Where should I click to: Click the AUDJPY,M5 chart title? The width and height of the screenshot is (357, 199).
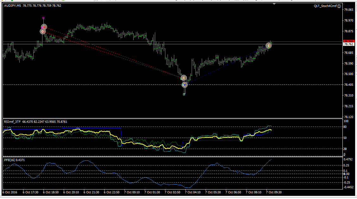pos(13,5)
